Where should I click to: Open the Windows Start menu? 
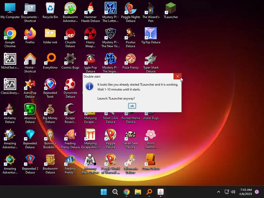point(104,192)
